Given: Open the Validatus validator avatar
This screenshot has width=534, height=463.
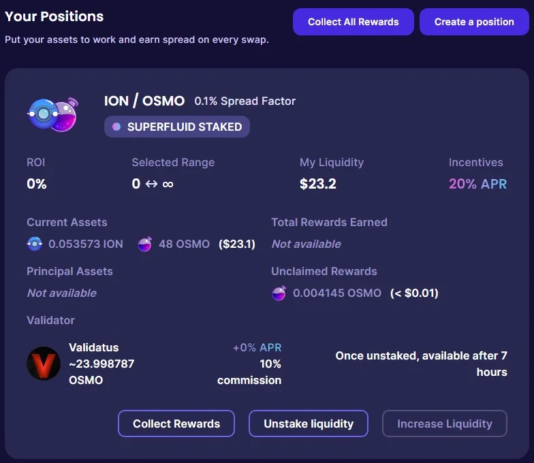Looking at the screenshot, I should 44,364.
